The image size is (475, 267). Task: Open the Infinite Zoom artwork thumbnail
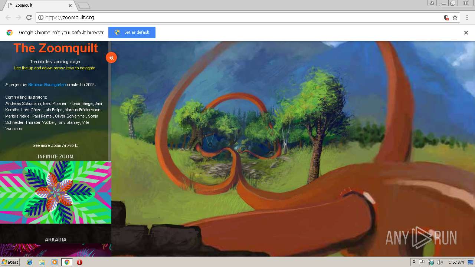(56, 192)
